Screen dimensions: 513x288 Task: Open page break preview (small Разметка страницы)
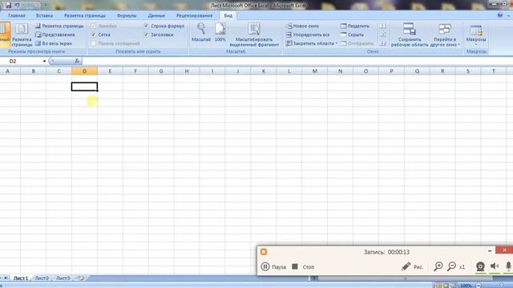click(x=59, y=26)
